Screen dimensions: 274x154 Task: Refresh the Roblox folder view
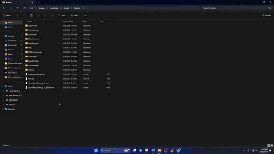24,8
